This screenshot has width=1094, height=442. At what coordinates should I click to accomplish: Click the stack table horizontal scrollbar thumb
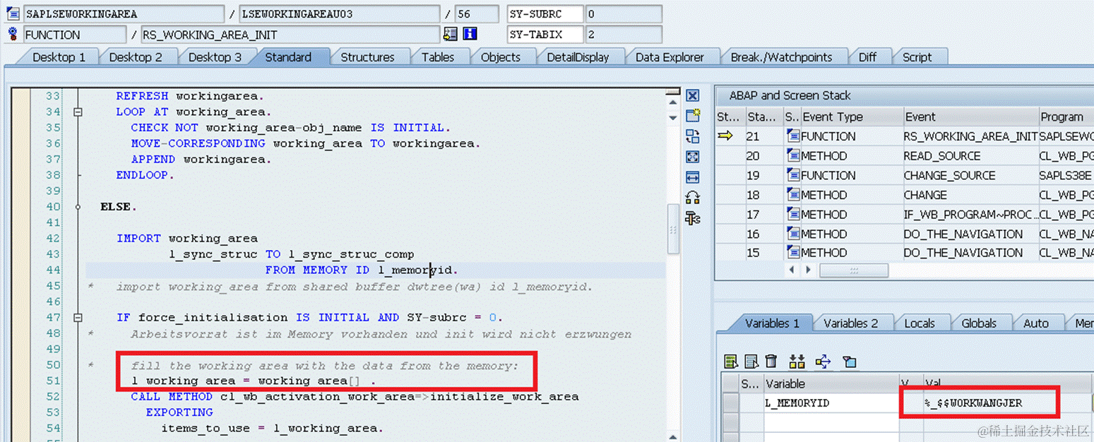(852, 270)
